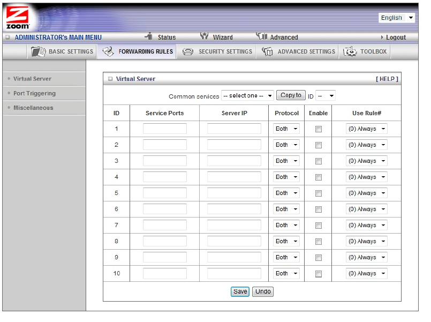Click Server IP field for ID 3
This screenshot has width=431, height=322.
pyautogui.click(x=234, y=161)
